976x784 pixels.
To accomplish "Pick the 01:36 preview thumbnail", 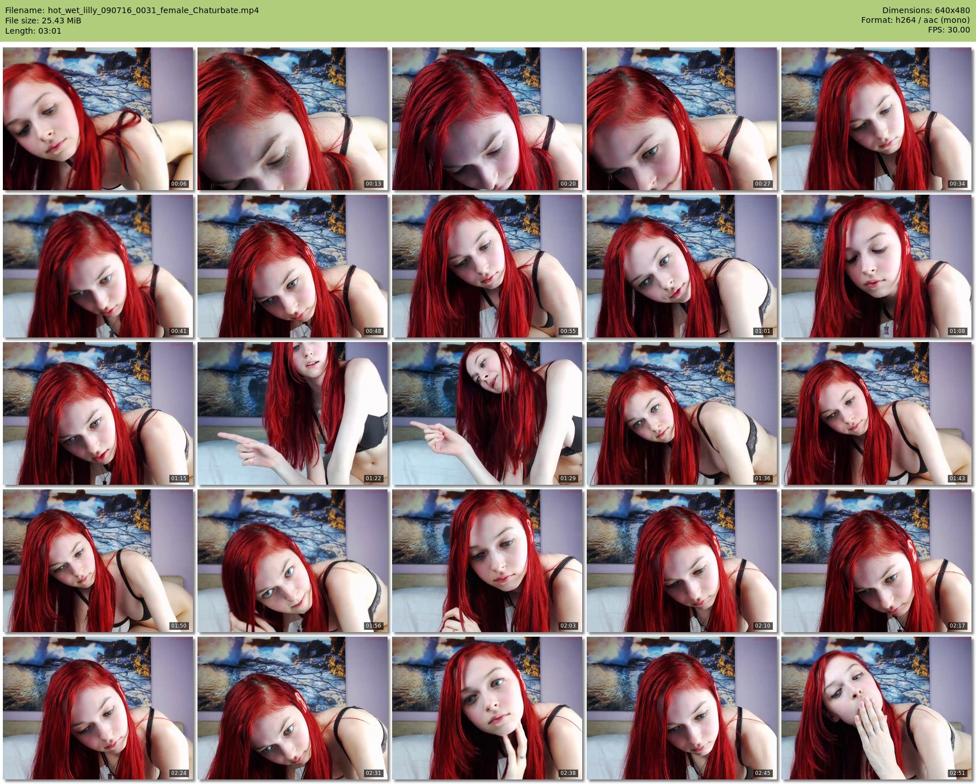I will (682, 413).
